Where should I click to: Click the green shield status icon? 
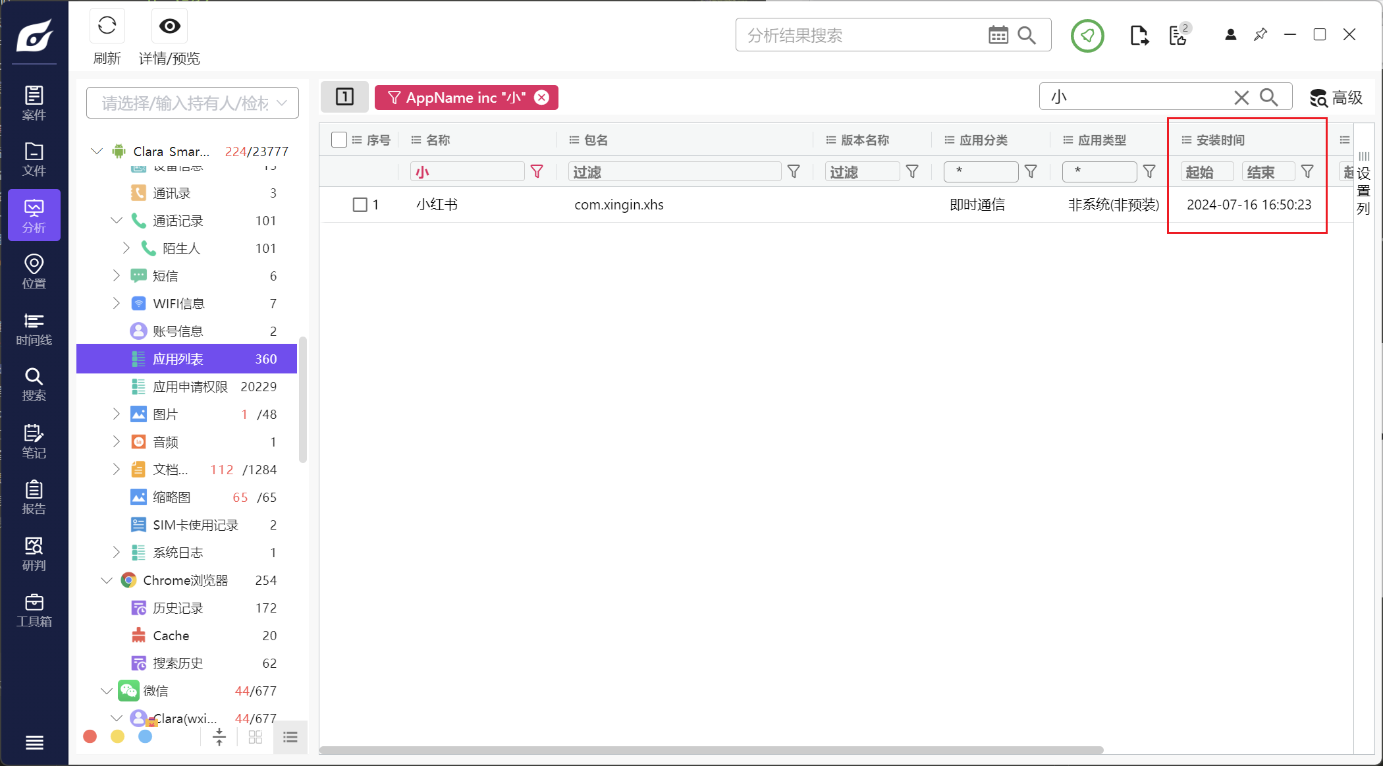pyautogui.click(x=1087, y=36)
